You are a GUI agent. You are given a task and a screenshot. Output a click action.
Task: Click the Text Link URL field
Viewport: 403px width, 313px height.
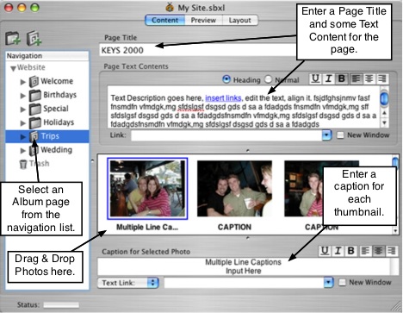(244, 283)
